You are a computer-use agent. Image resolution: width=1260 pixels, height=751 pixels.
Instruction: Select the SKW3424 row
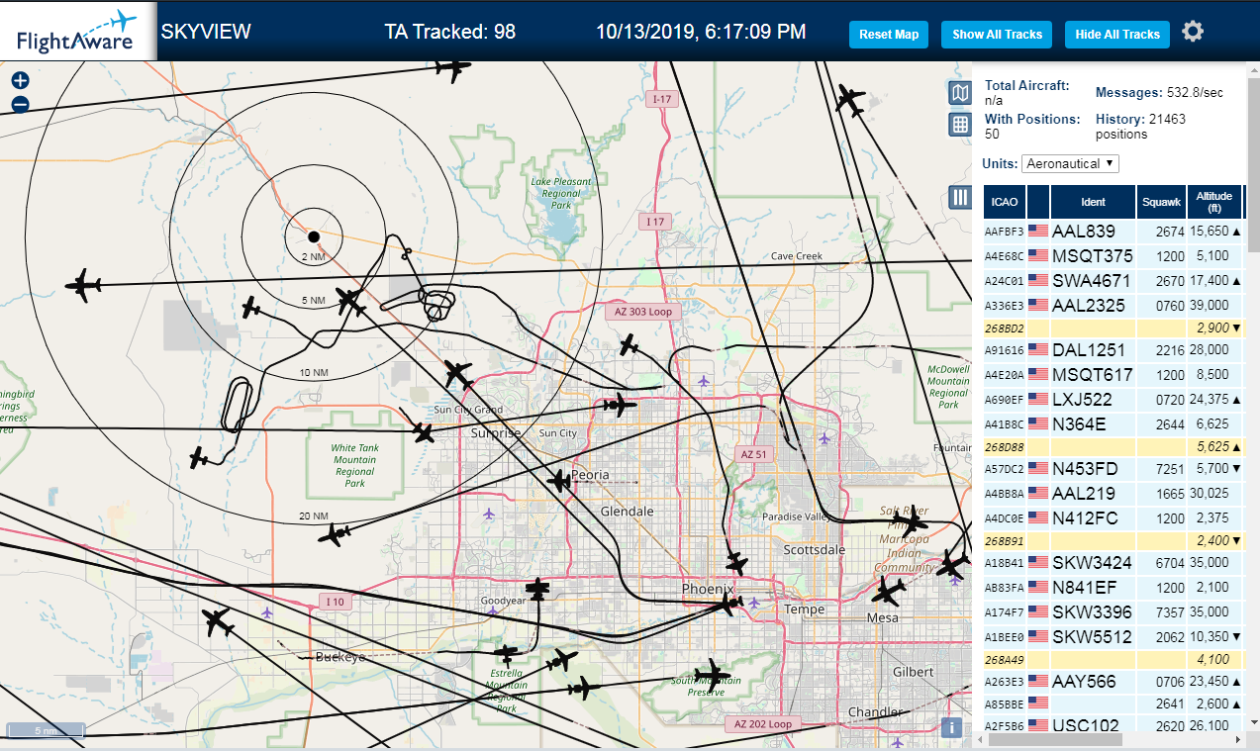click(x=1114, y=563)
